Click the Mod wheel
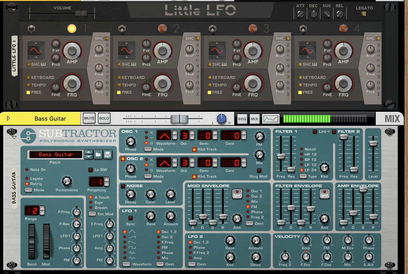The width and height of the screenshot is (408, 274). click(x=46, y=242)
